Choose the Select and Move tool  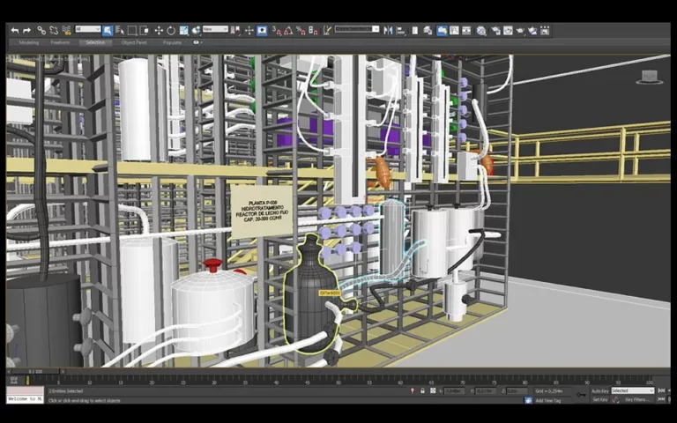160,30
